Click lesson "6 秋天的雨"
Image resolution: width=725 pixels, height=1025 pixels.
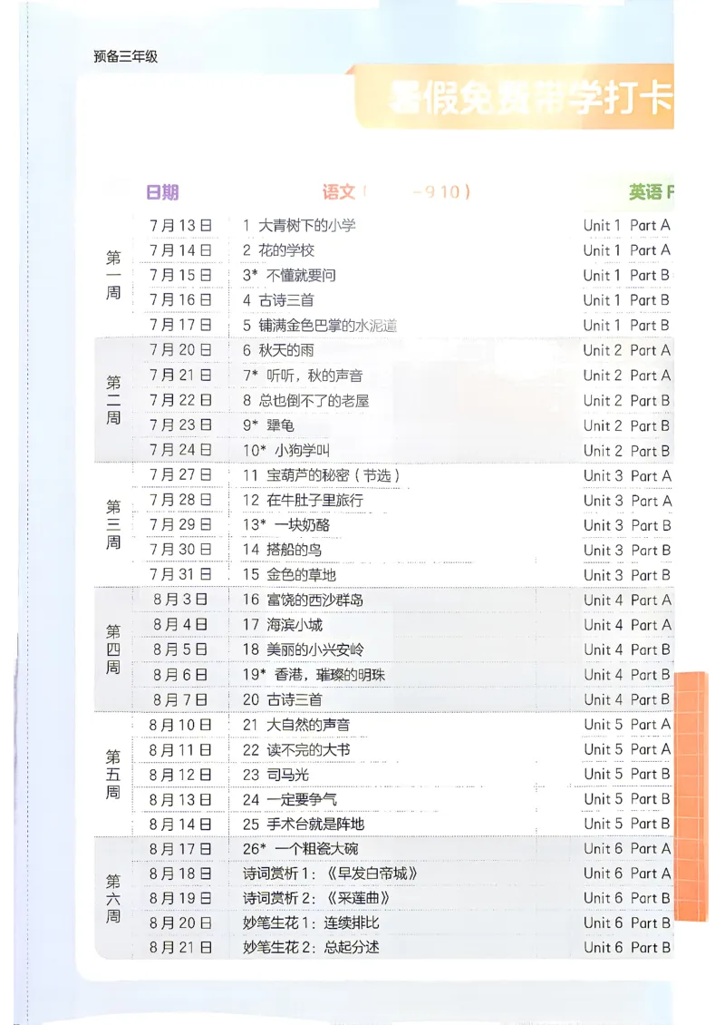coord(278,350)
